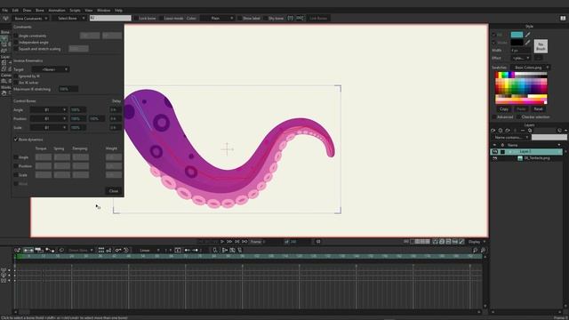Open the Scripts menu
This screenshot has width=569, height=320.
coord(75,10)
